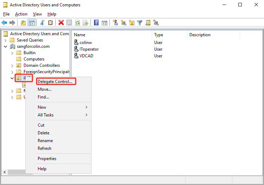The height and width of the screenshot is (185, 264).
Task: Collapse the sangforcolin.com domain node
Action: coord(6,46)
